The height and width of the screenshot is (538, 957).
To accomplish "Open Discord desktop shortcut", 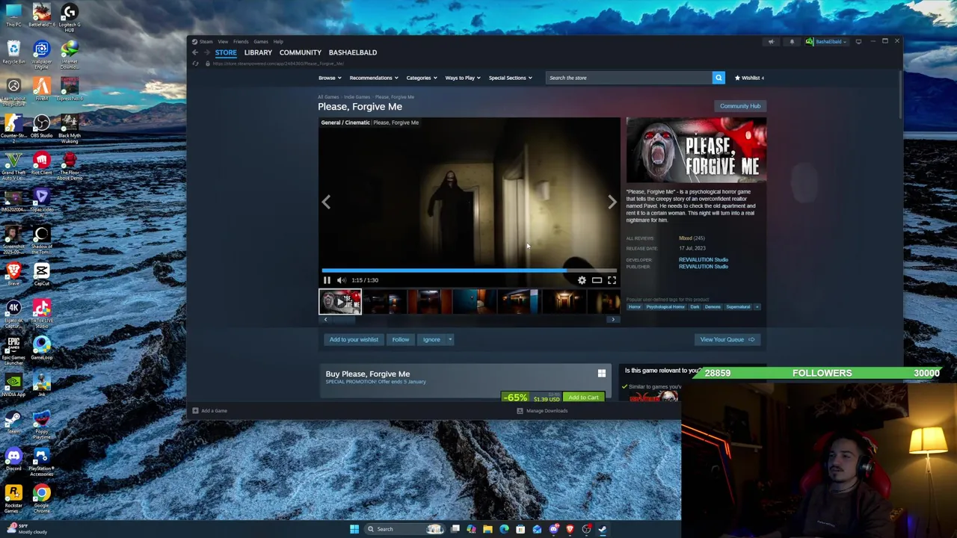I will coord(13,458).
